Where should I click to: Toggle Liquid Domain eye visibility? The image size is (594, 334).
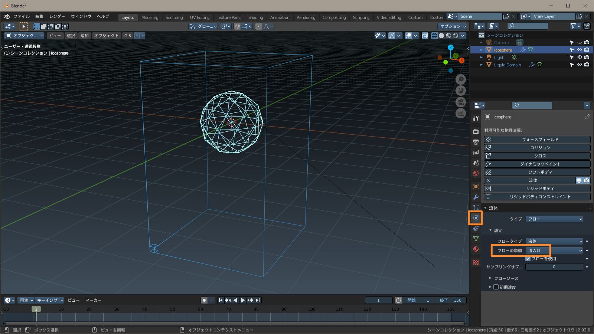(580, 65)
